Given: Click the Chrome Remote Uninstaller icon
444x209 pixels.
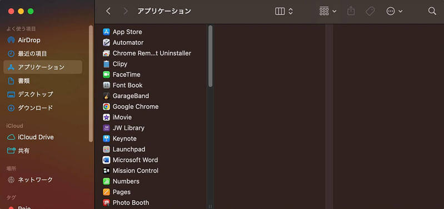Looking at the screenshot, I should tap(106, 53).
